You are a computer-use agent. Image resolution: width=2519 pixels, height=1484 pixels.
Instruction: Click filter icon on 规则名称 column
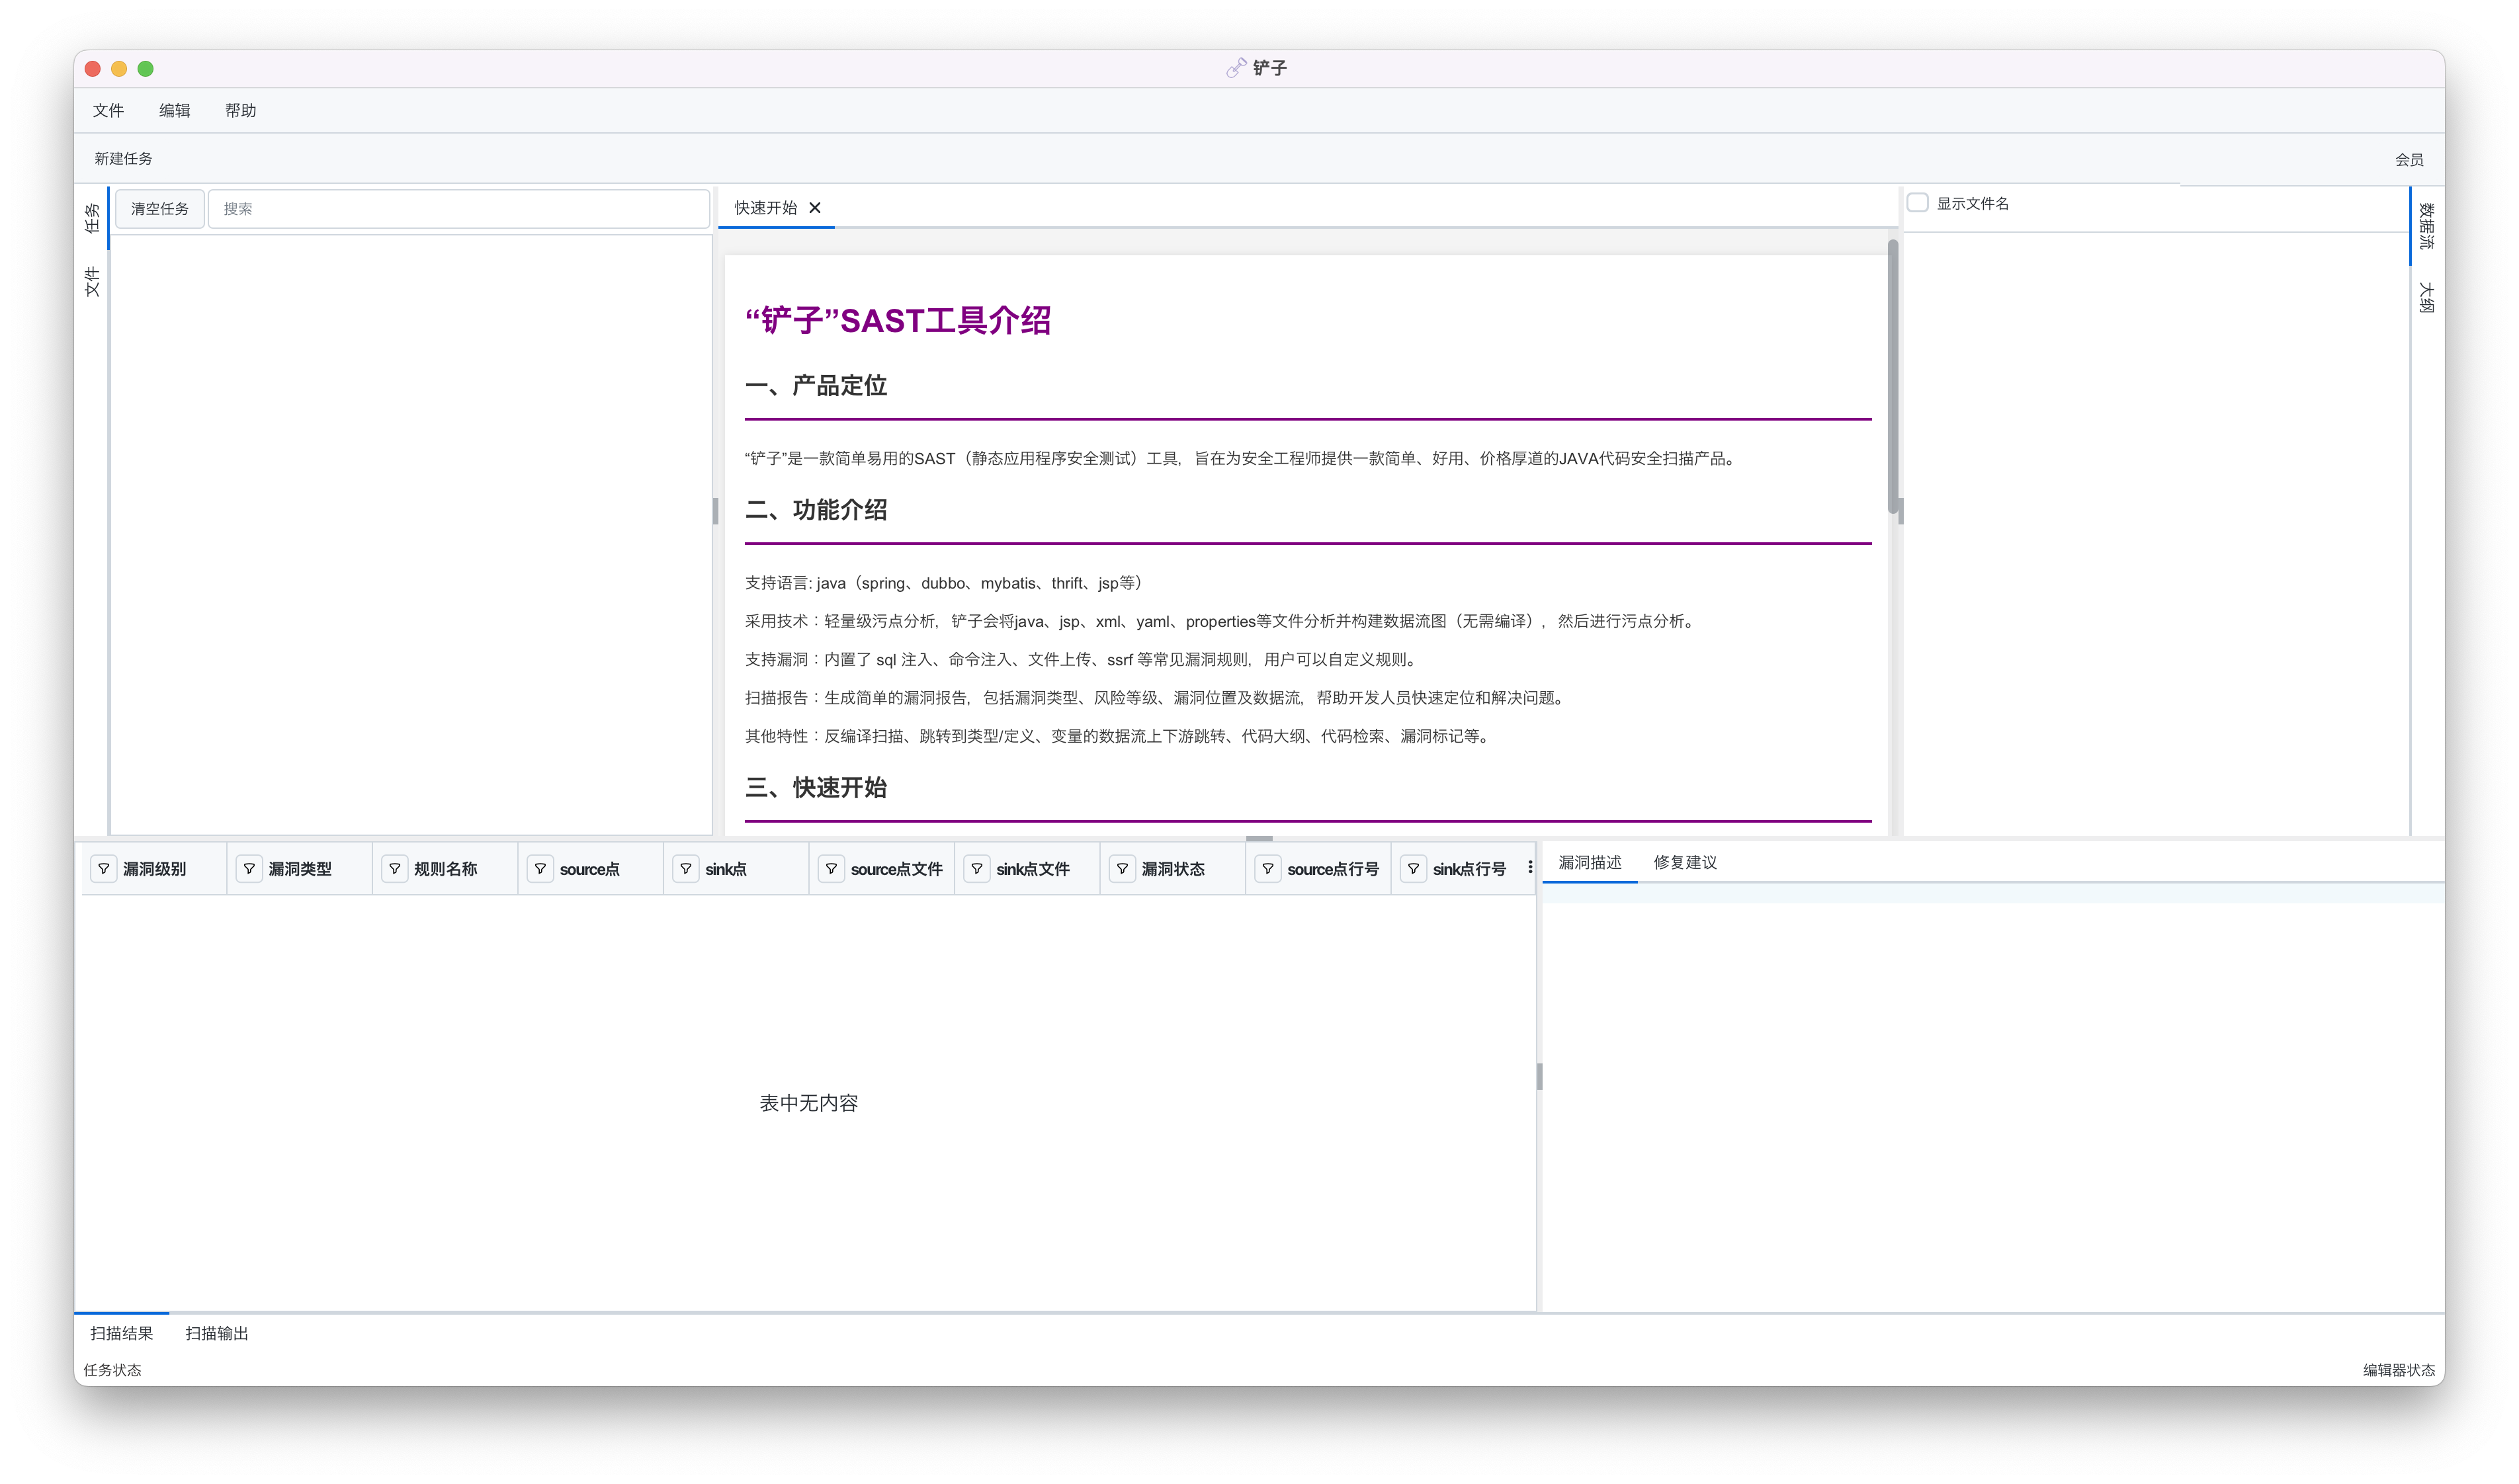click(x=395, y=869)
